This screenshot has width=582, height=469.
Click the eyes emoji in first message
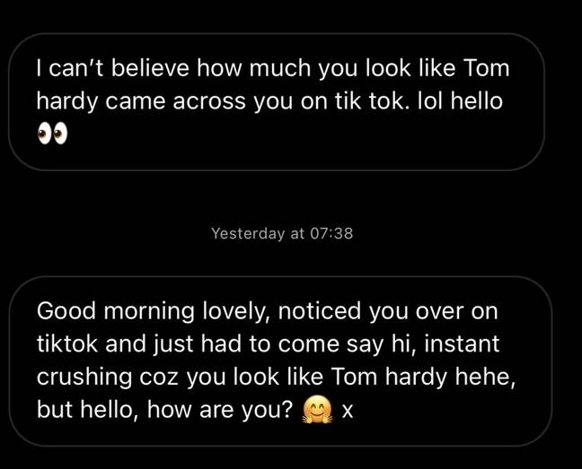point(52,134)
